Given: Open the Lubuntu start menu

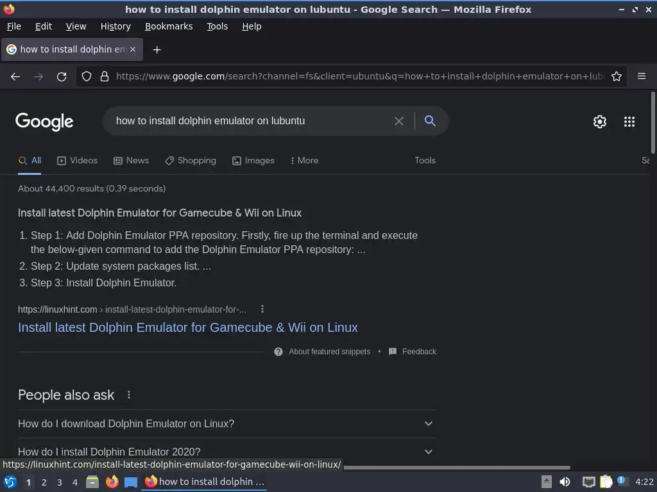Looking at the screenshot, I should click(x=10, y=482).
